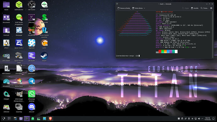Screen dimensions: 217x122
Task: Click the Konsole task on the taskbar
Action: [27, 119]
